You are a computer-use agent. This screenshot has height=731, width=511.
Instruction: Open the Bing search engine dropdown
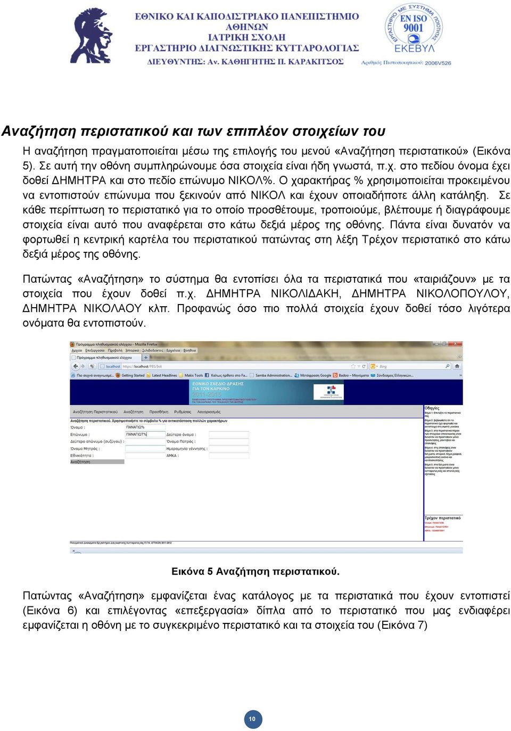(374, 366)
